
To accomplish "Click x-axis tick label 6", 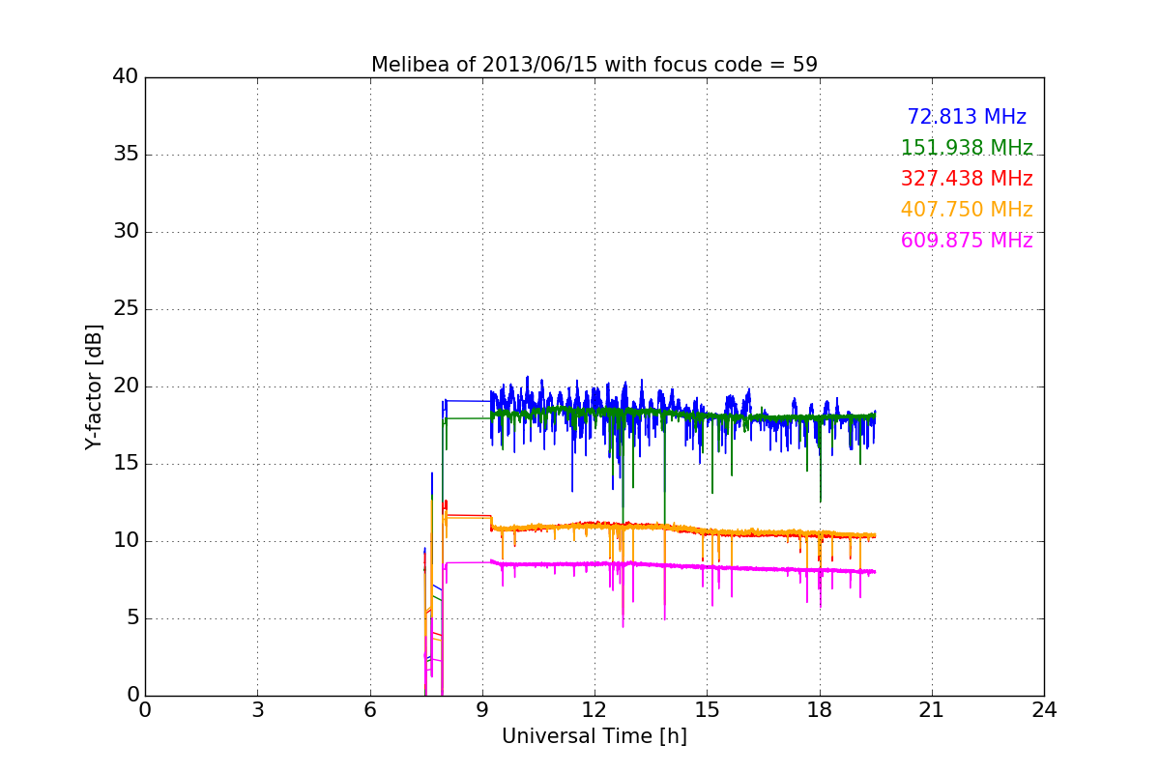I will coord(369,710).
